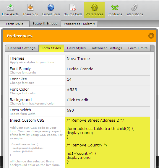Edit the font size value 14

click(108, 81)
